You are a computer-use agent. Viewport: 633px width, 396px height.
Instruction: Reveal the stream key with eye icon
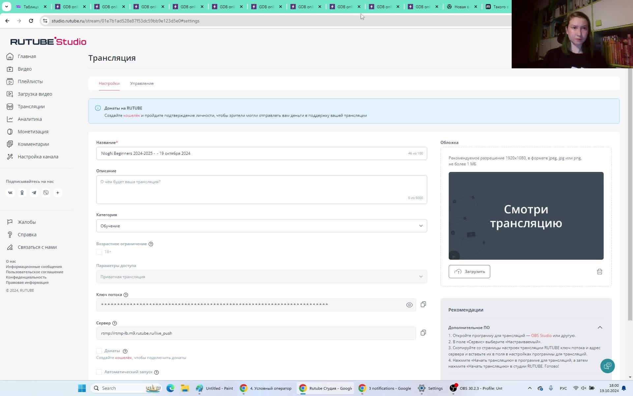(x=409, y=305)
